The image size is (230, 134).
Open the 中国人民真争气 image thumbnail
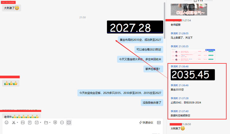click(189, 10)
